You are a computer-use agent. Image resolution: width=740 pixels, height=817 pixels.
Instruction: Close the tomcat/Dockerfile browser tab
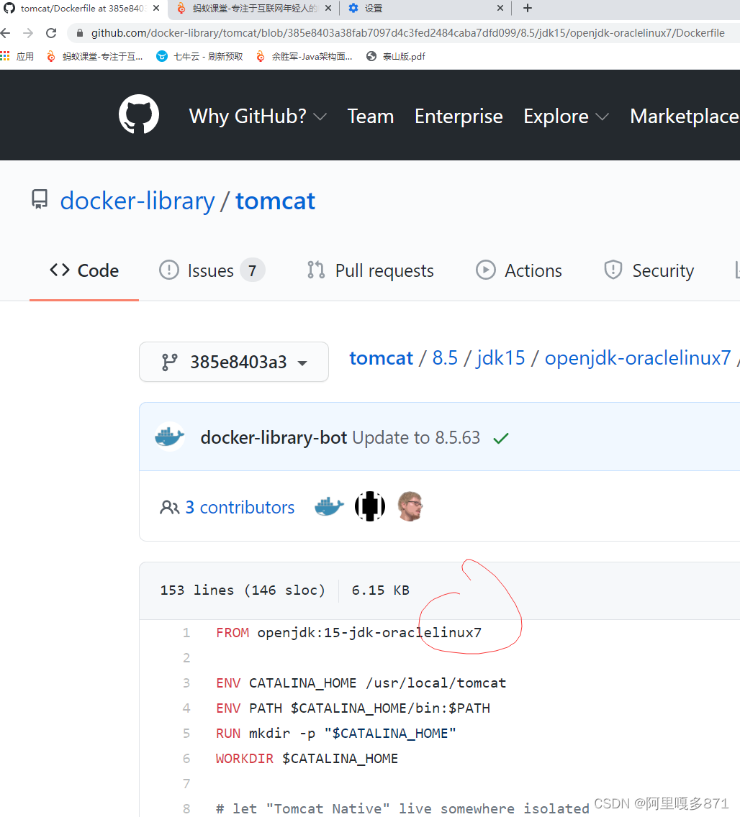(156, 9)
